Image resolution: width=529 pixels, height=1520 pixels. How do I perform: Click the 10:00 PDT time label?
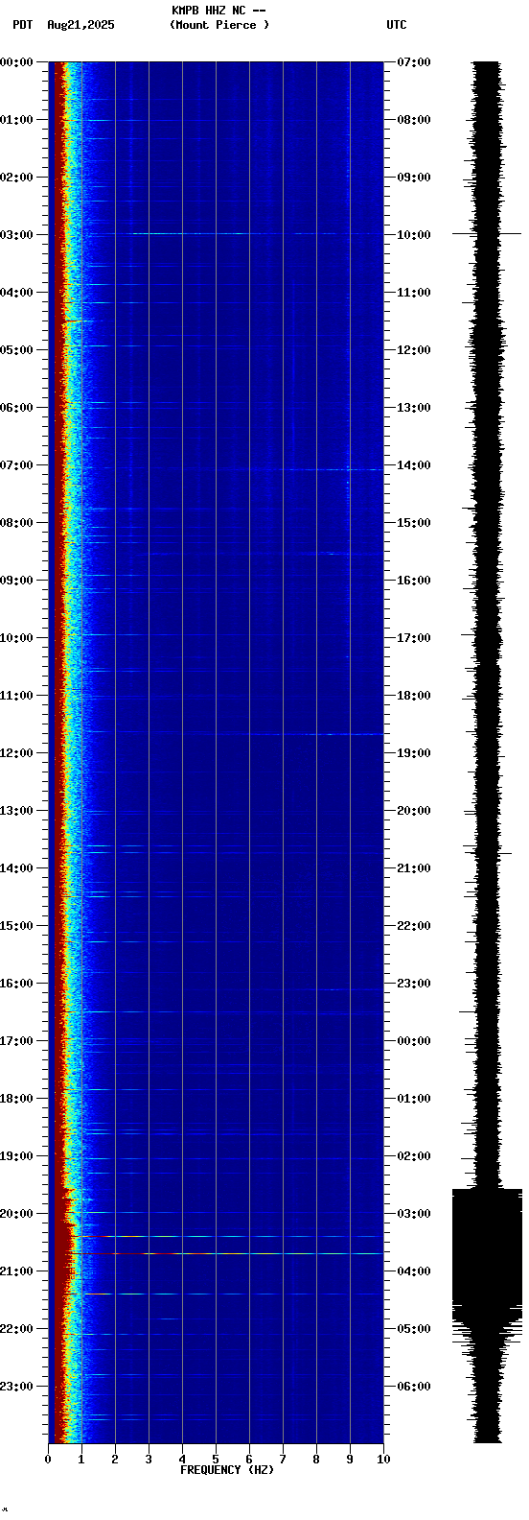(16, 638)
